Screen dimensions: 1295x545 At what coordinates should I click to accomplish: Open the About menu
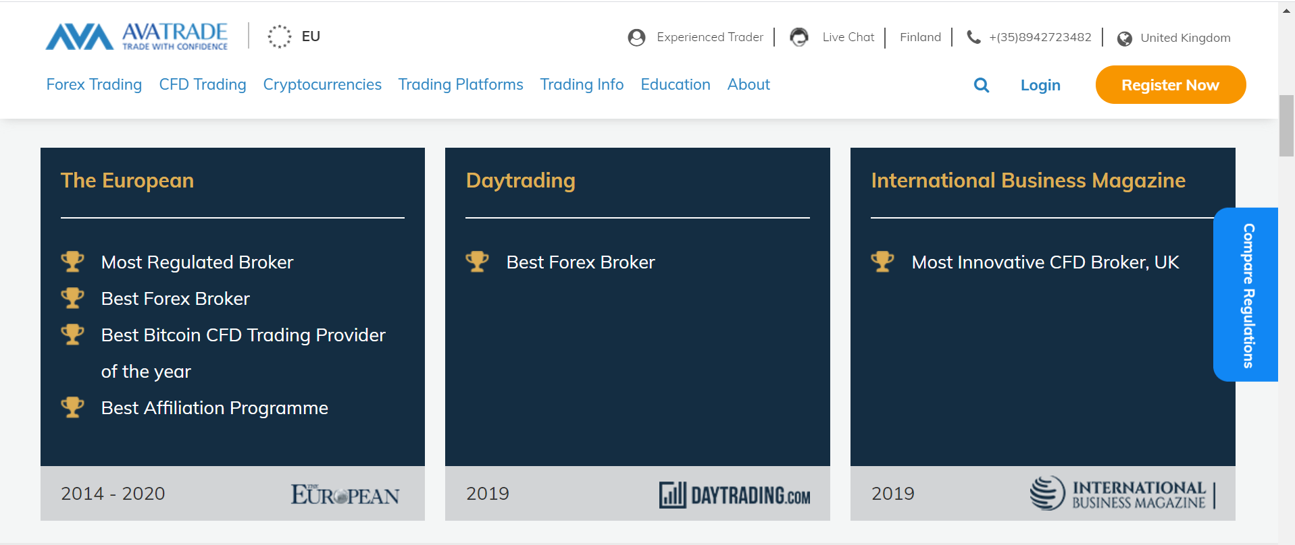748,84
